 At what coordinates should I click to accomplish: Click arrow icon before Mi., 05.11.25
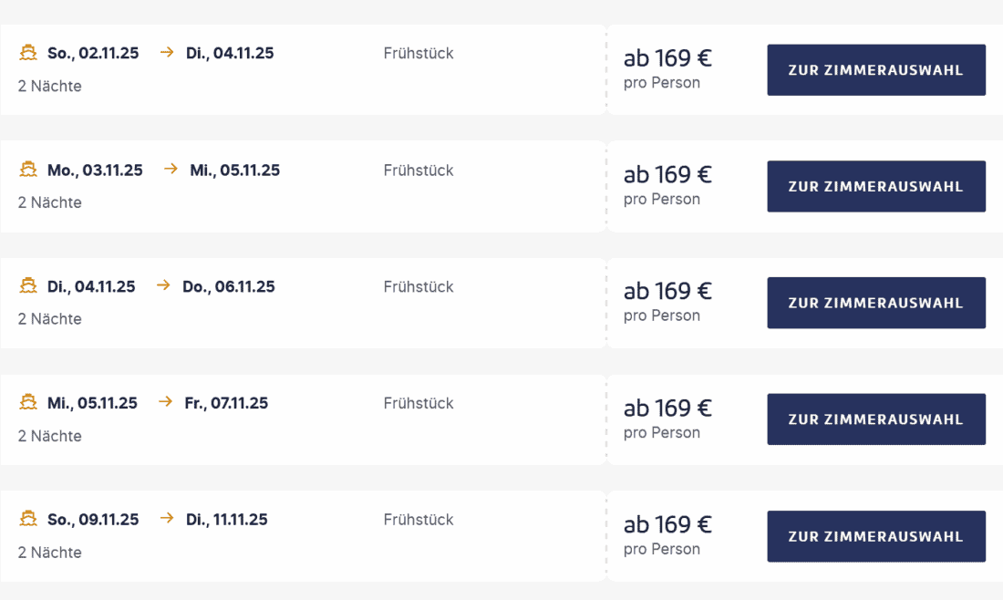(x=170, y=170)
